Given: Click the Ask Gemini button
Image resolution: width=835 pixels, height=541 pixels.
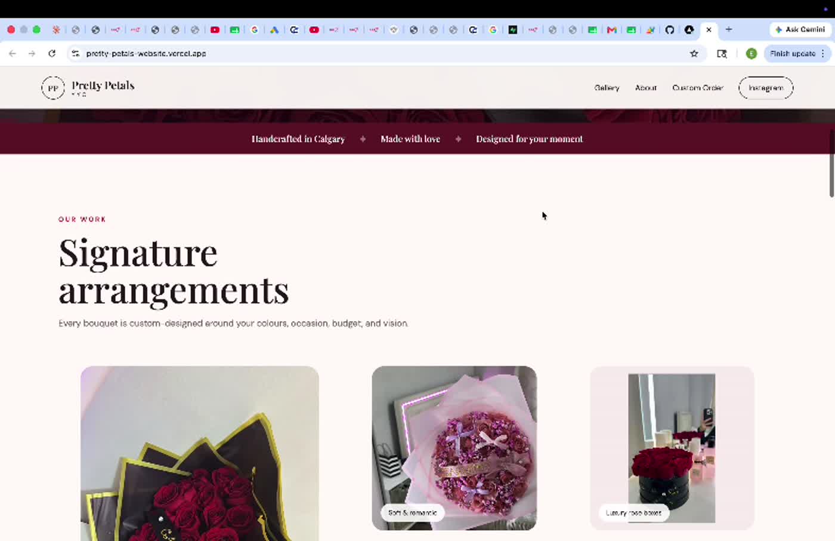Looking at the screenshot, I should coord(800,29).
